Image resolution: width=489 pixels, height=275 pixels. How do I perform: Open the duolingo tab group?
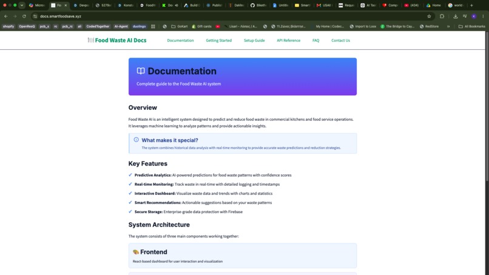139,27
